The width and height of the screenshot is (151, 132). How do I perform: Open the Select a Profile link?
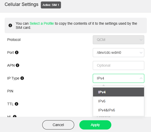pyautogui.click(x=42, y=23)
